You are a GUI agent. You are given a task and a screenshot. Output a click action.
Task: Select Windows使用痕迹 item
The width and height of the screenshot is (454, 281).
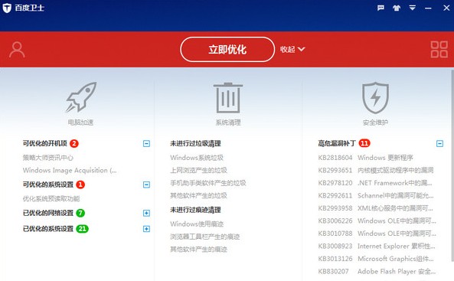[x=197, y=224]
